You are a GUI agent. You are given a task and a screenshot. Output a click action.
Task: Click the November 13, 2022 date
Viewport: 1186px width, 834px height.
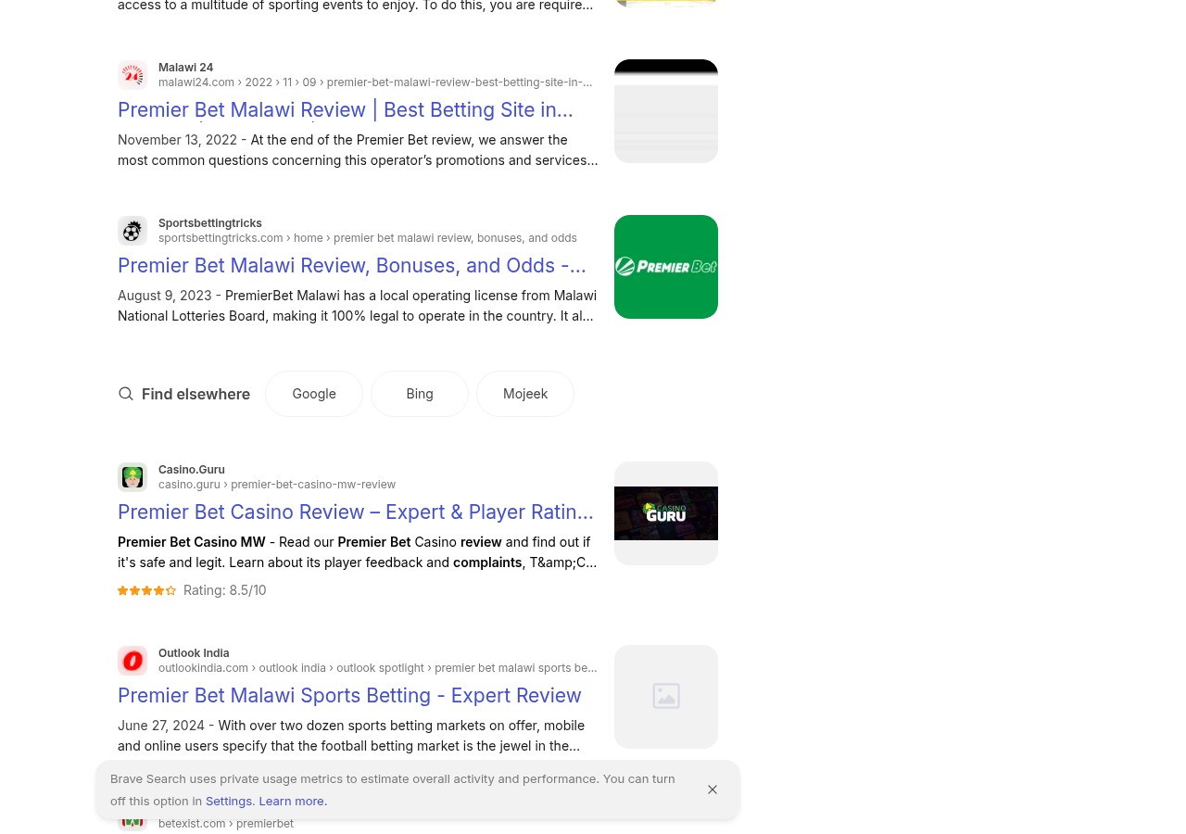click(x=177, y=140)
